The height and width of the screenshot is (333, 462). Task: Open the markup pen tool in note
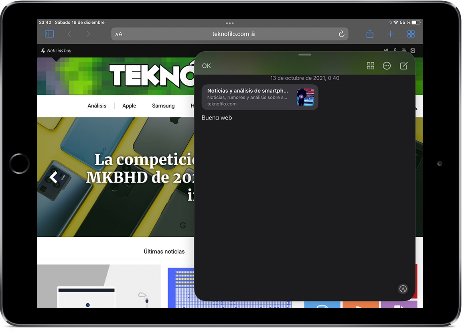[x=403, y=289]
